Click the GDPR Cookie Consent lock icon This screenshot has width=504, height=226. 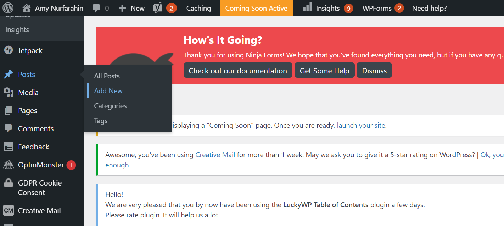(8, 183)
